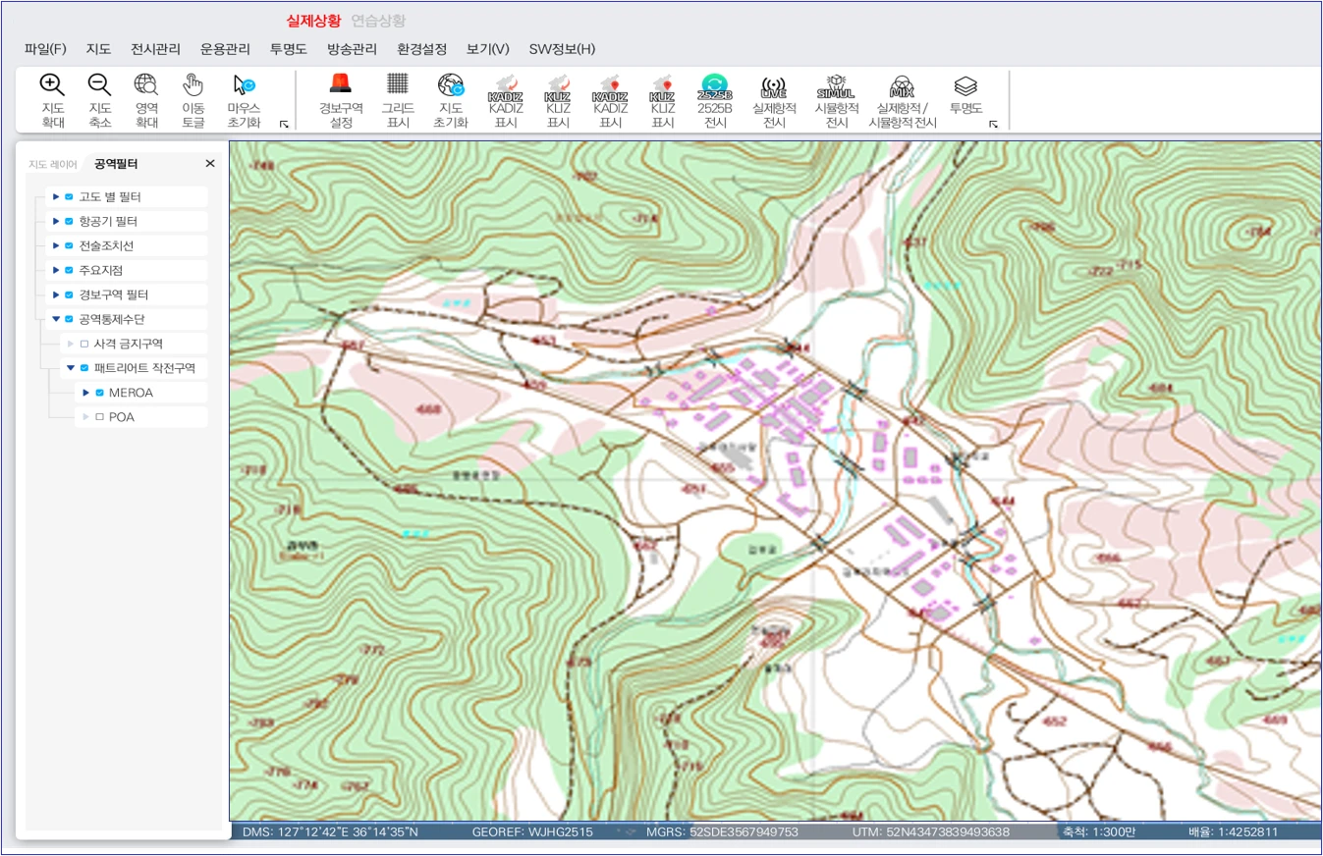Screen dimensions: 1323x856
Task: Enable 2525B 전시 symbol display
Action: [x=715, y=100]
